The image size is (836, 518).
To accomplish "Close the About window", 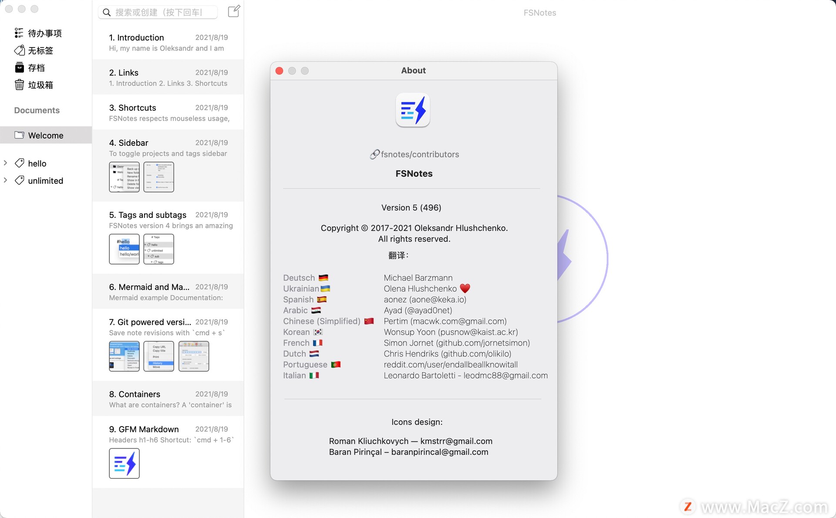I will coord(280,71).
